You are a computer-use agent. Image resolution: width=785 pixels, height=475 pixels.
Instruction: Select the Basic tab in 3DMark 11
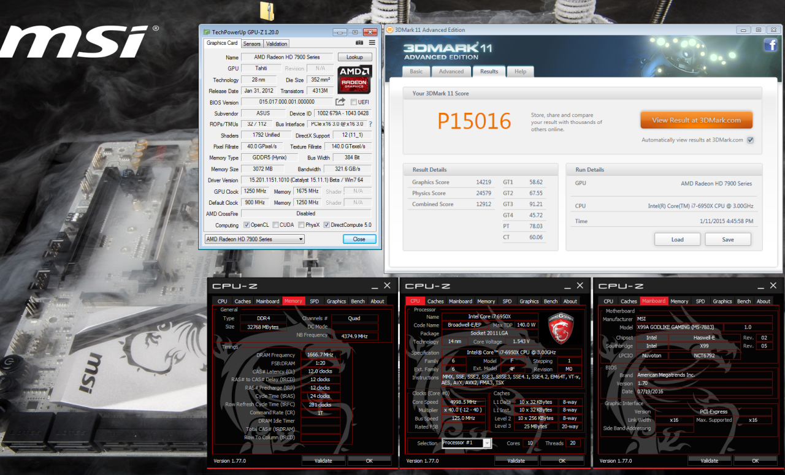(x=416, y=71)
